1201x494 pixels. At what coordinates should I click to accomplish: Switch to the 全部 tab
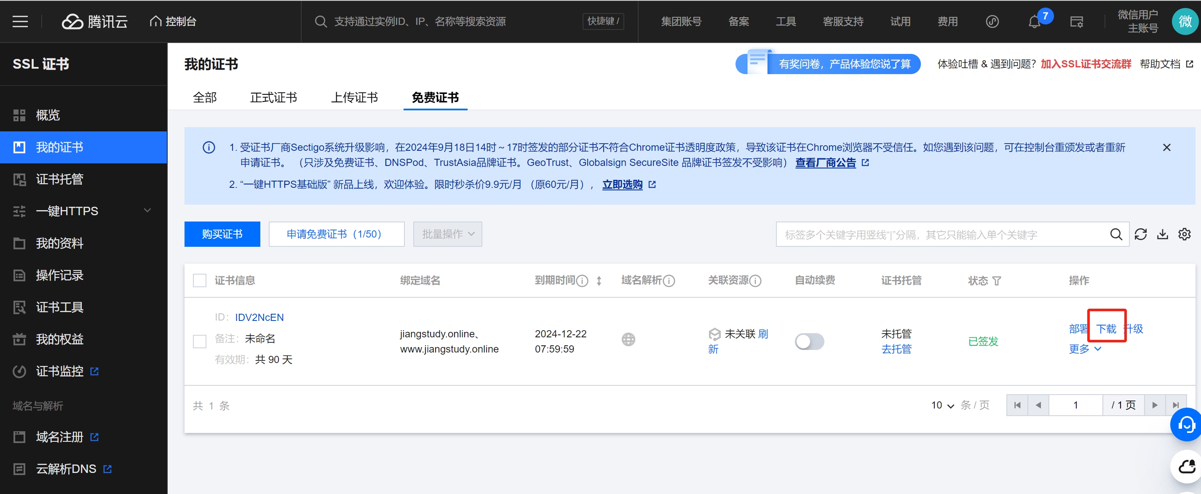tap(205, 97)
